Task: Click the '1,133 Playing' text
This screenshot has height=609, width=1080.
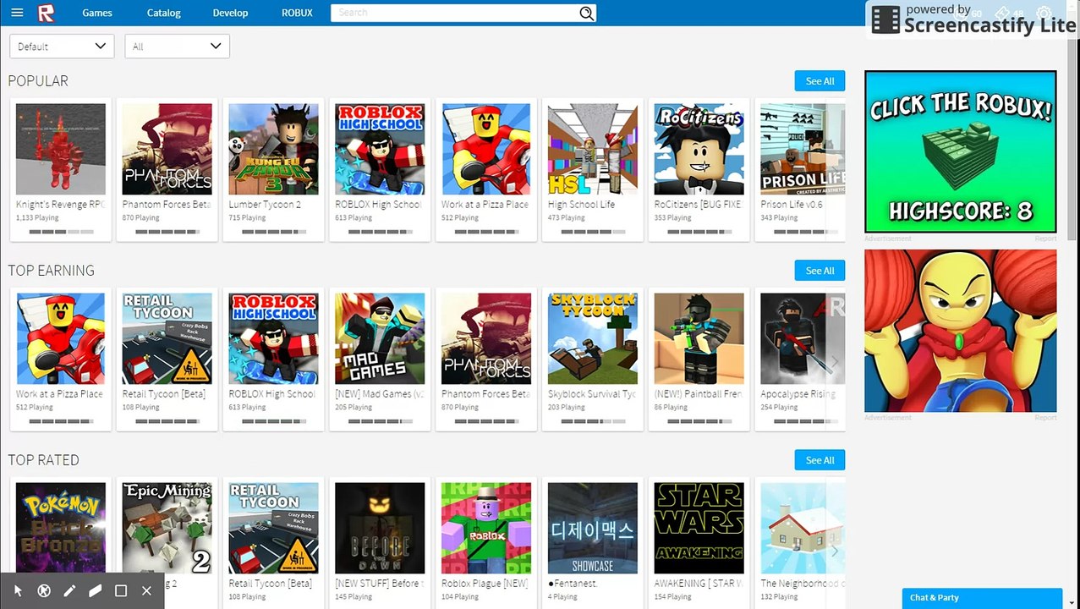Action: tap(37, 218)
